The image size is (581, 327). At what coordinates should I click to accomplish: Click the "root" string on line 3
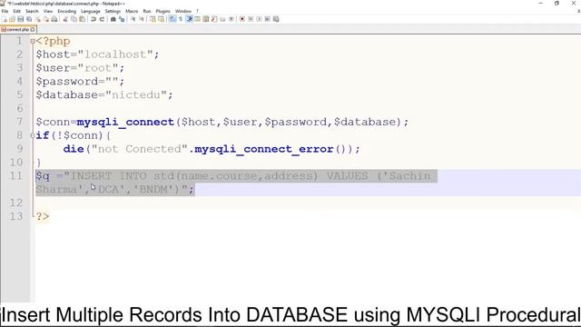tap(98, 68)
